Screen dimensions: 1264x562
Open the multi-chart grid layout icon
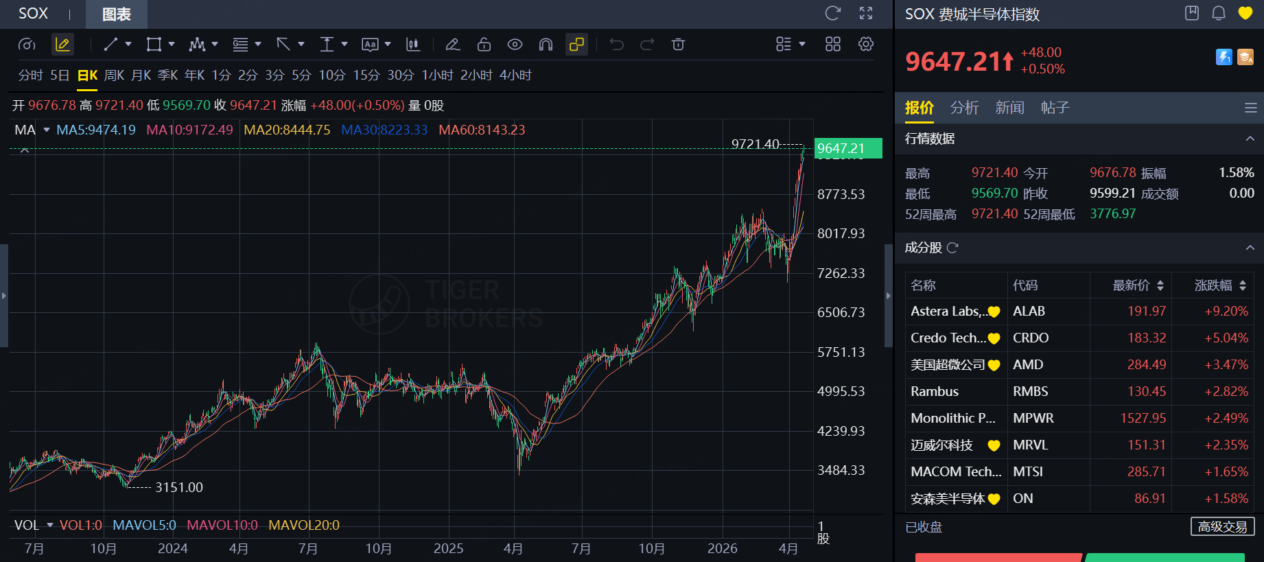(x=832, y=45)
